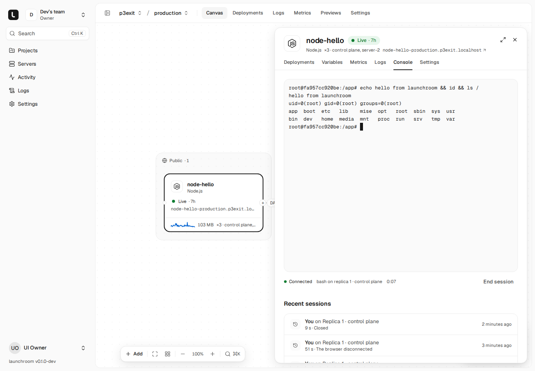Close the node-hello detail panel
Viewport: 535px width, 371px height.
[515, 40]
